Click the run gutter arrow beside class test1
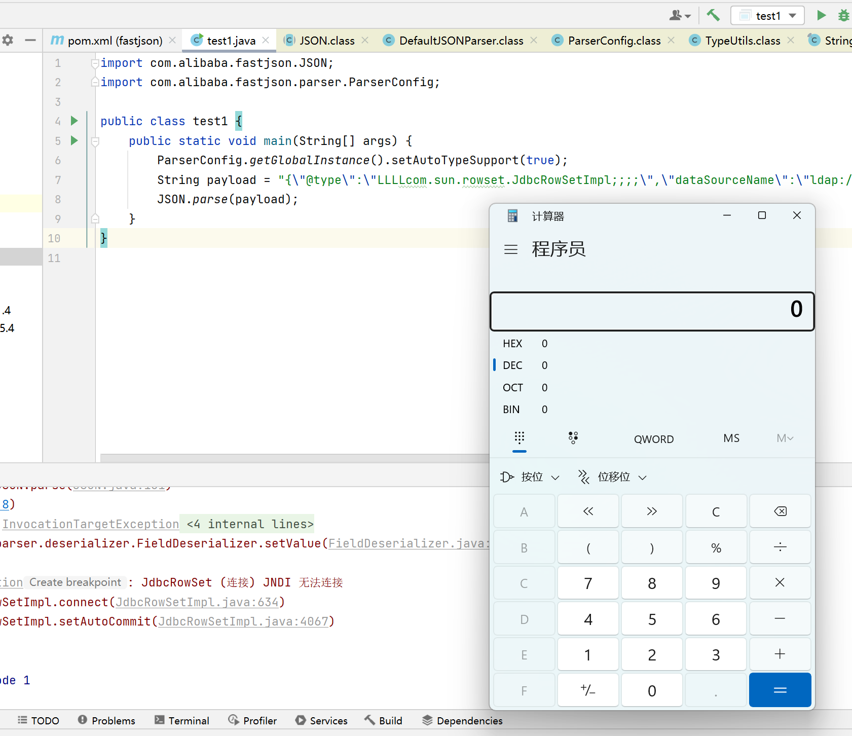This screenshot has width=852, height=736. (x=74, y=121)
